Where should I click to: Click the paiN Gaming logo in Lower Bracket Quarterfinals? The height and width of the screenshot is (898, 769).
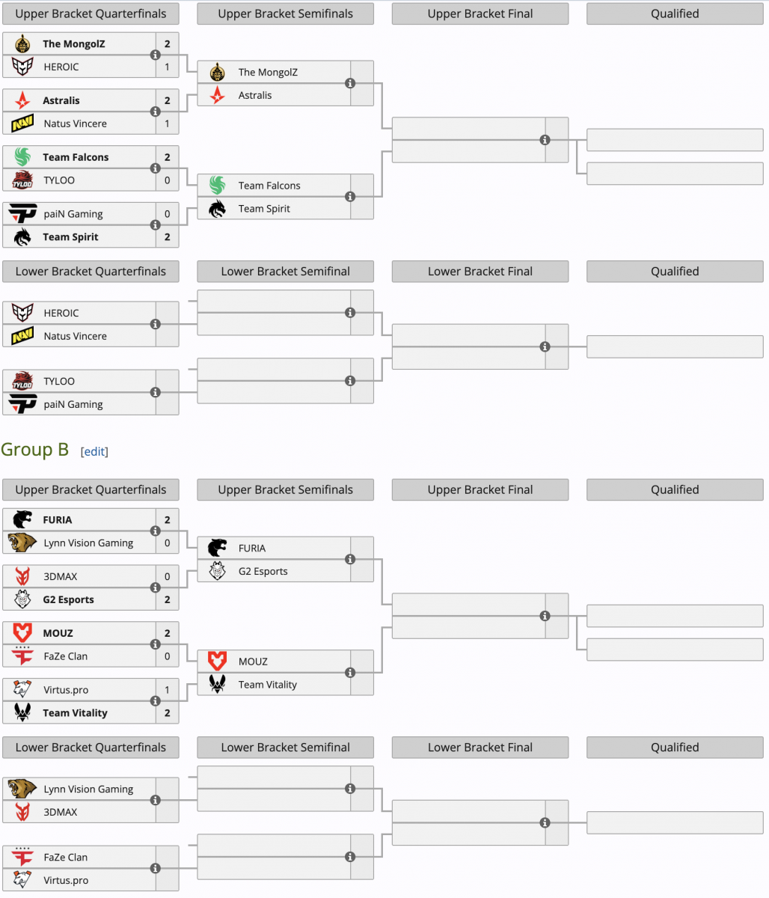tap(22, 404)
